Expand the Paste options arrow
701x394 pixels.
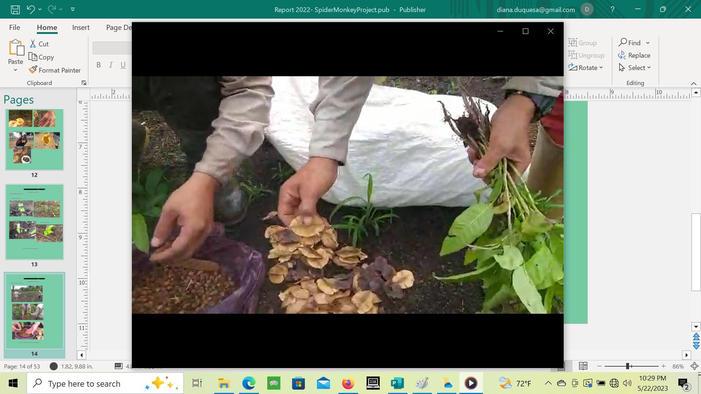(x=15, y=70)
